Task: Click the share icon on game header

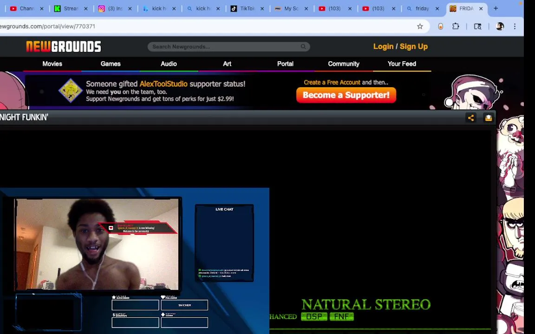Action: (471, 118)
